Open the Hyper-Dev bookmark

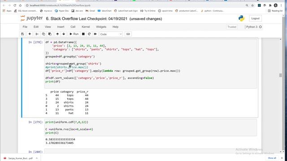click(62, 11)
